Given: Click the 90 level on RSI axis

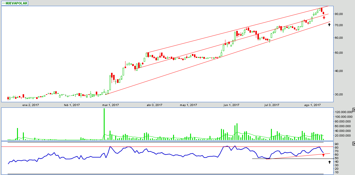Looking at the screenshot, I should coord(336,144).
